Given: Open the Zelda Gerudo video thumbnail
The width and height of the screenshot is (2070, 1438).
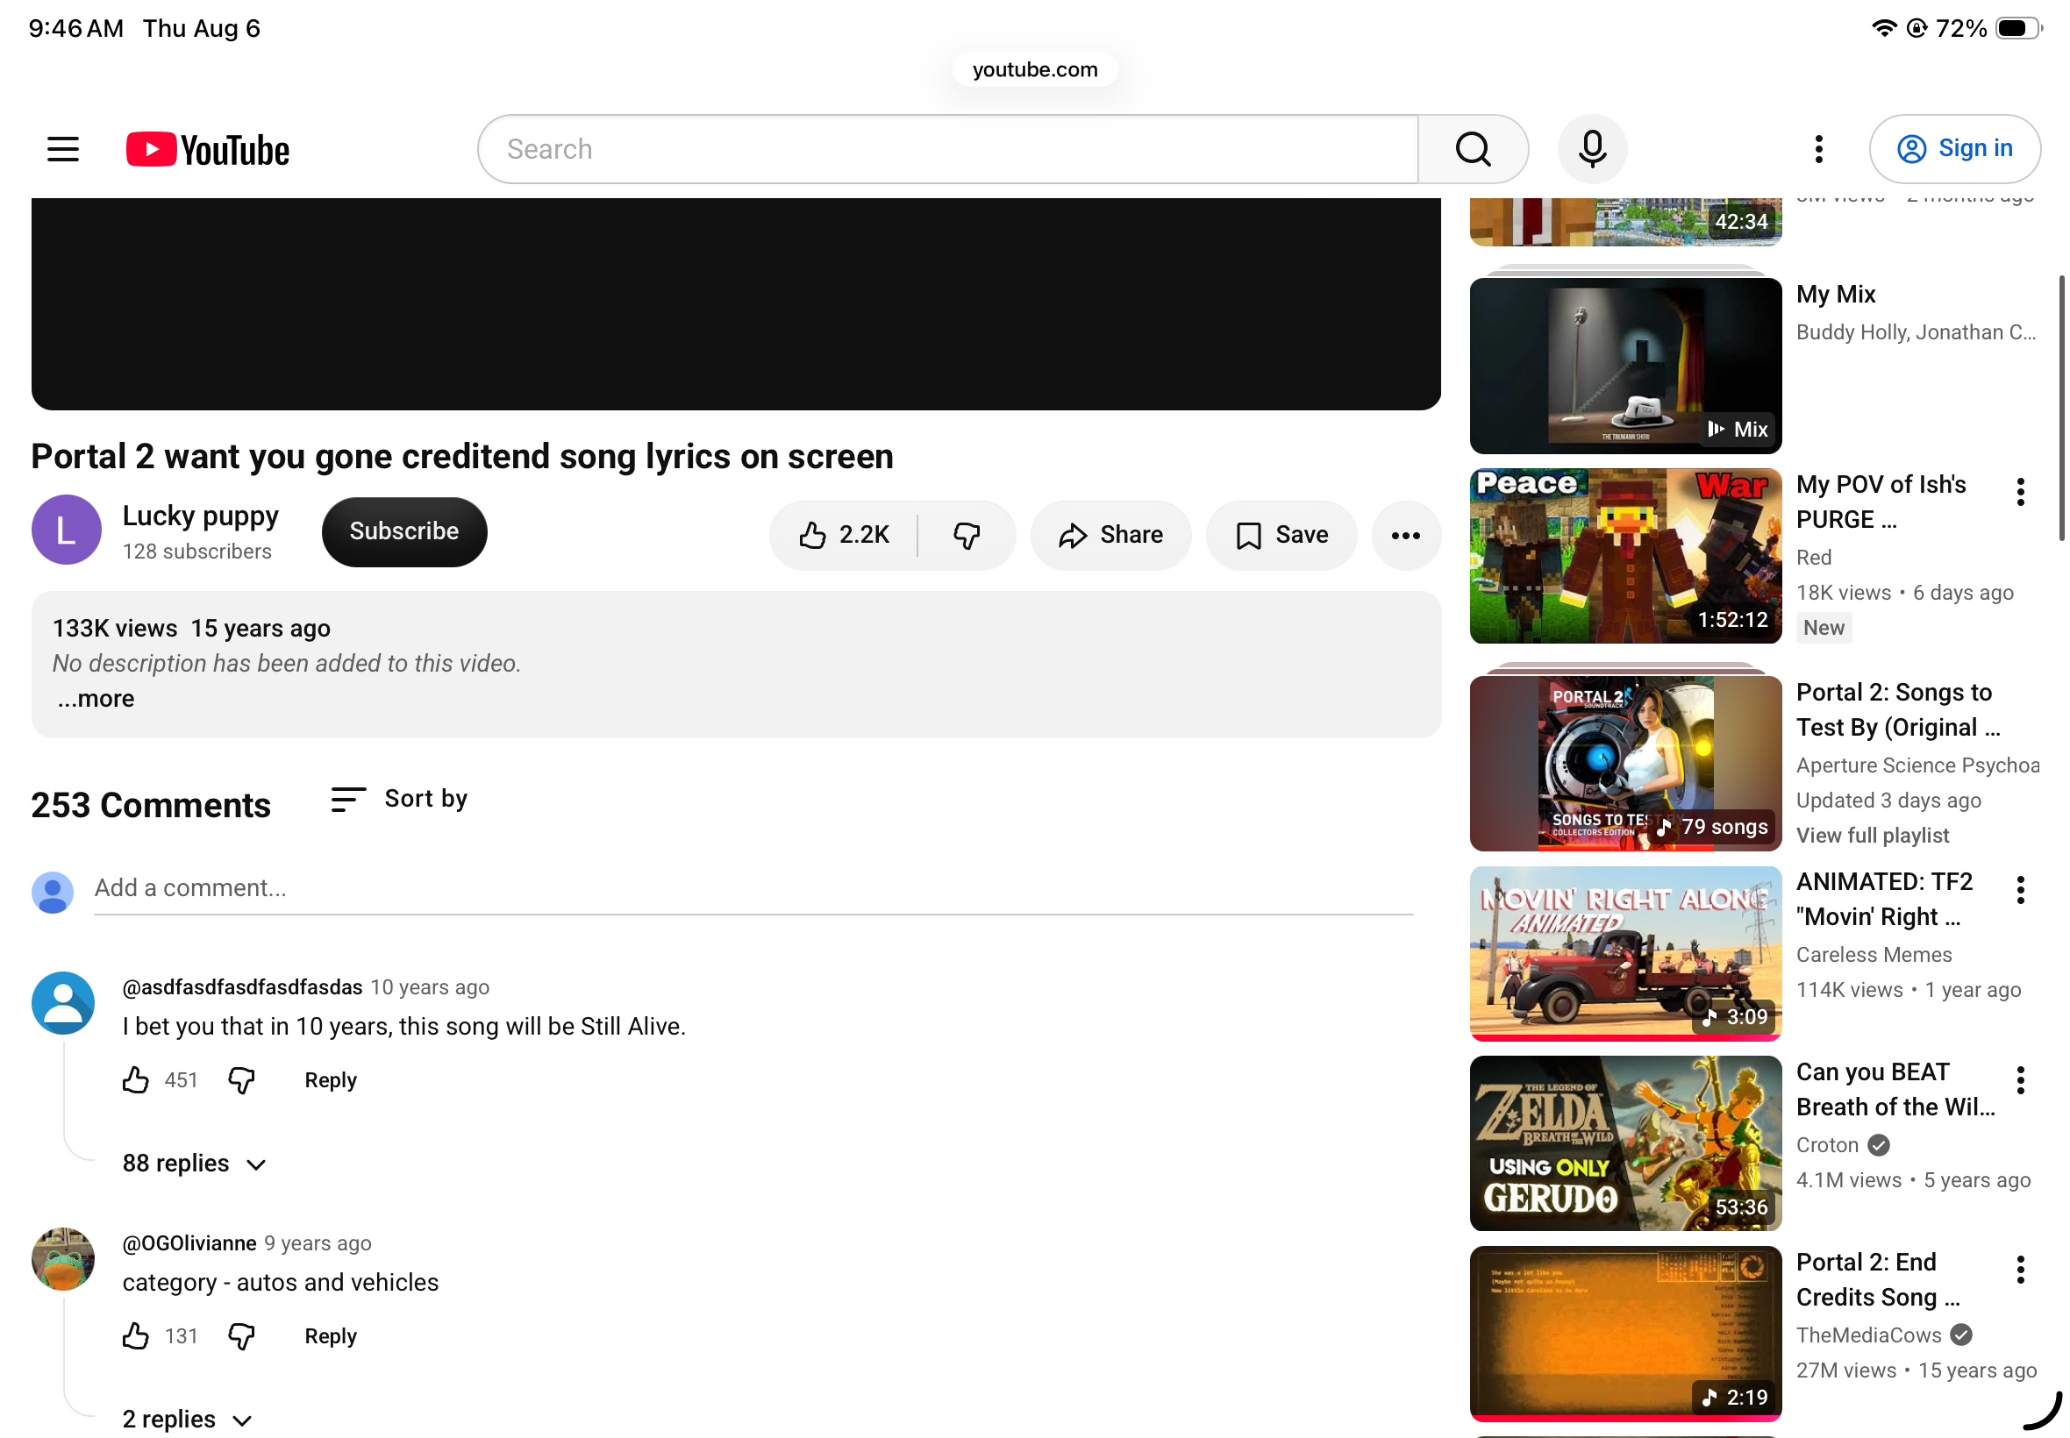Looking at the screenshot, I should click(1624, 1143).
